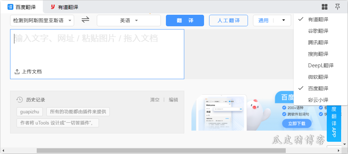
Task: Click the blue 翻译 button
Action: [x=185, y=21]
